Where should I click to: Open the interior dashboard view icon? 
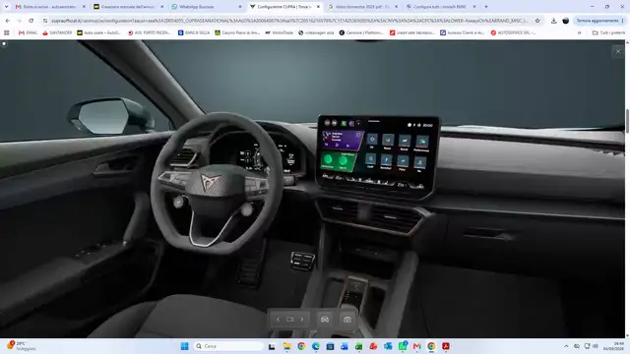pos(347,320)
